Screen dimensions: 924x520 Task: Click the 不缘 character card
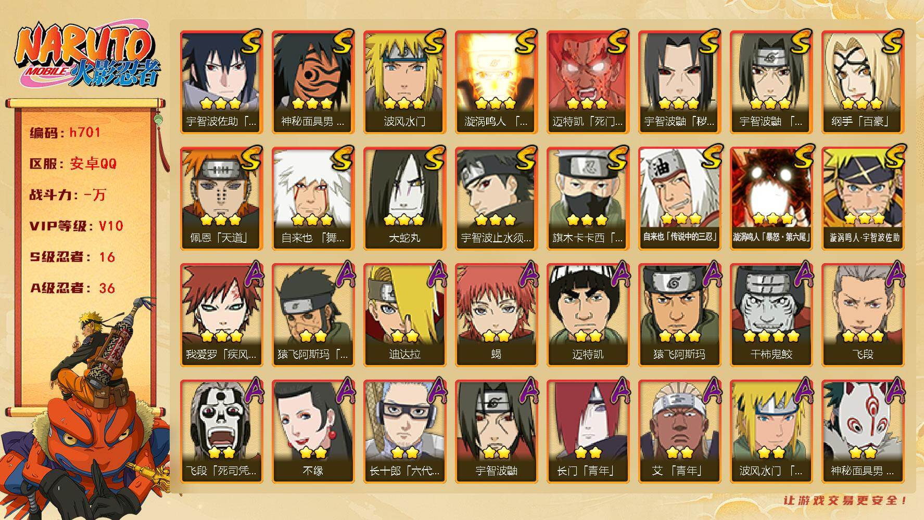pos(313,432)
